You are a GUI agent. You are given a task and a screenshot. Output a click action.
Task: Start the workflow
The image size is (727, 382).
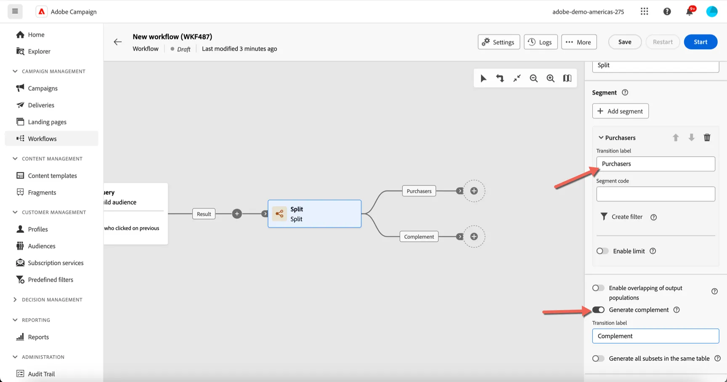click(700, 42)
